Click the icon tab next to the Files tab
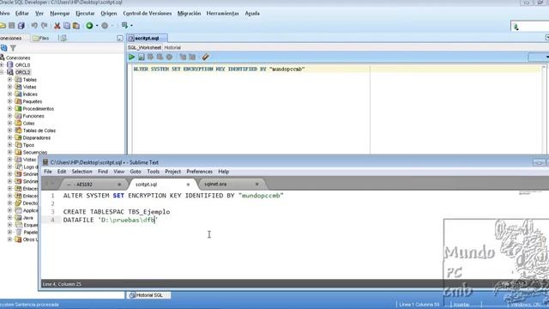549x309 pixels. 63,38
